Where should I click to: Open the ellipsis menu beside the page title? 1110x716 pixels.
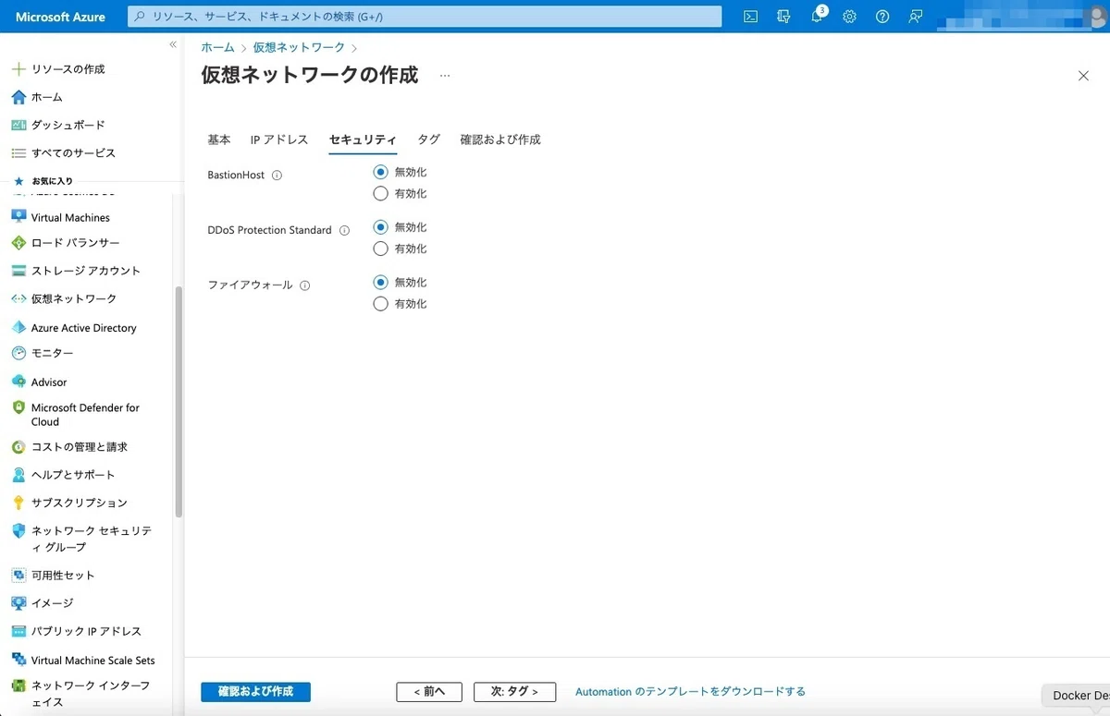point(445,76)
